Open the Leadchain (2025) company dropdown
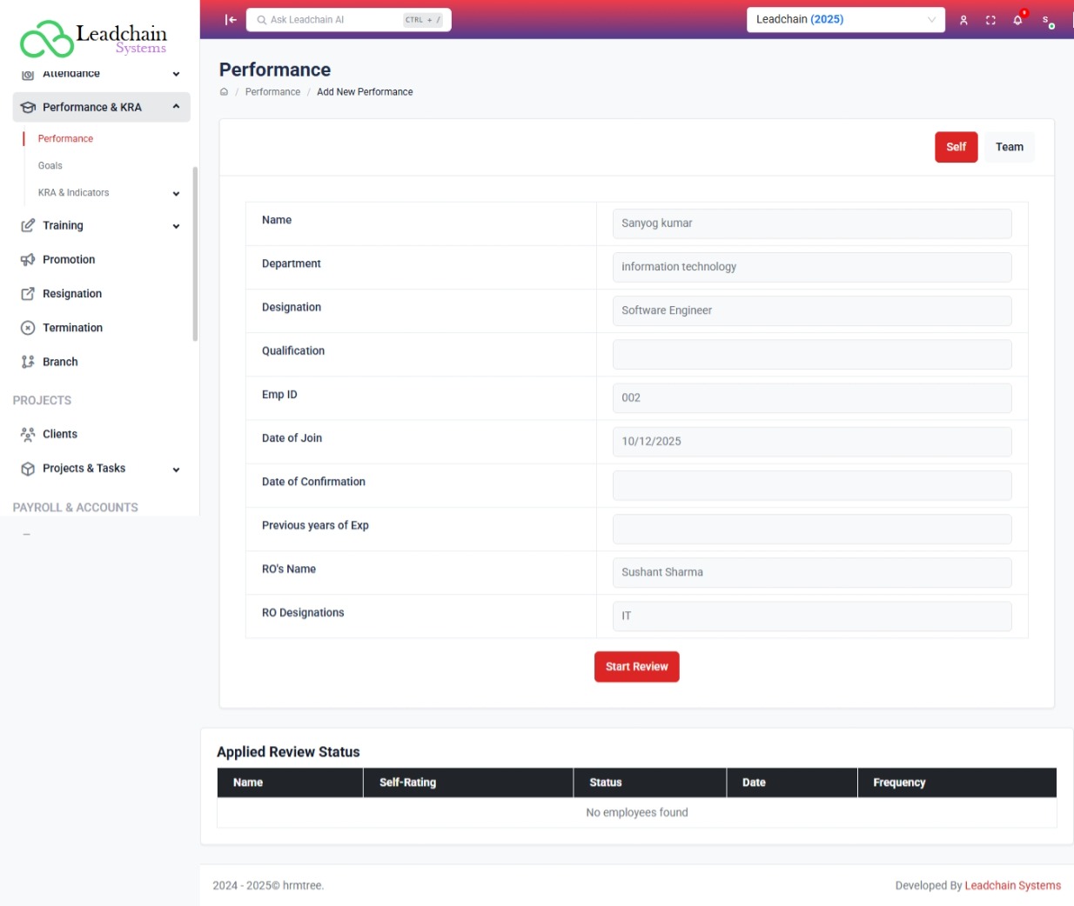 tap(845, 20)
